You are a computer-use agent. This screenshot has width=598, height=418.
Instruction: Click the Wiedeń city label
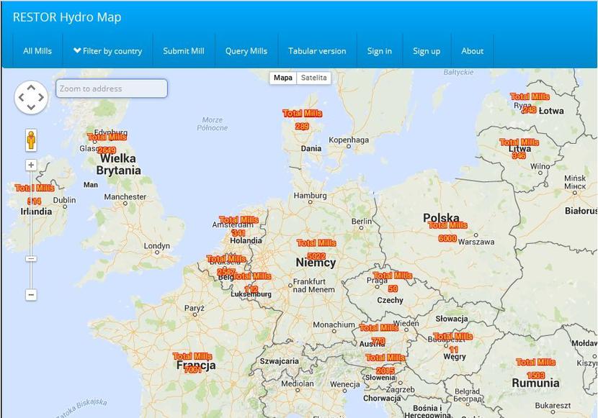406,323
